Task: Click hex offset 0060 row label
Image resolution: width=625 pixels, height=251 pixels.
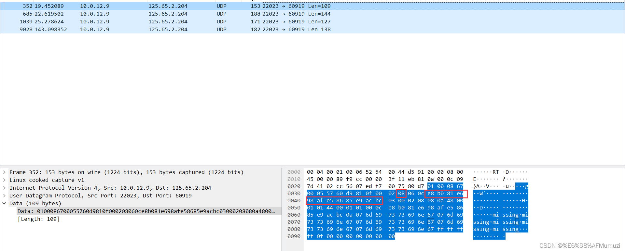Action: (x=294, y=215)
